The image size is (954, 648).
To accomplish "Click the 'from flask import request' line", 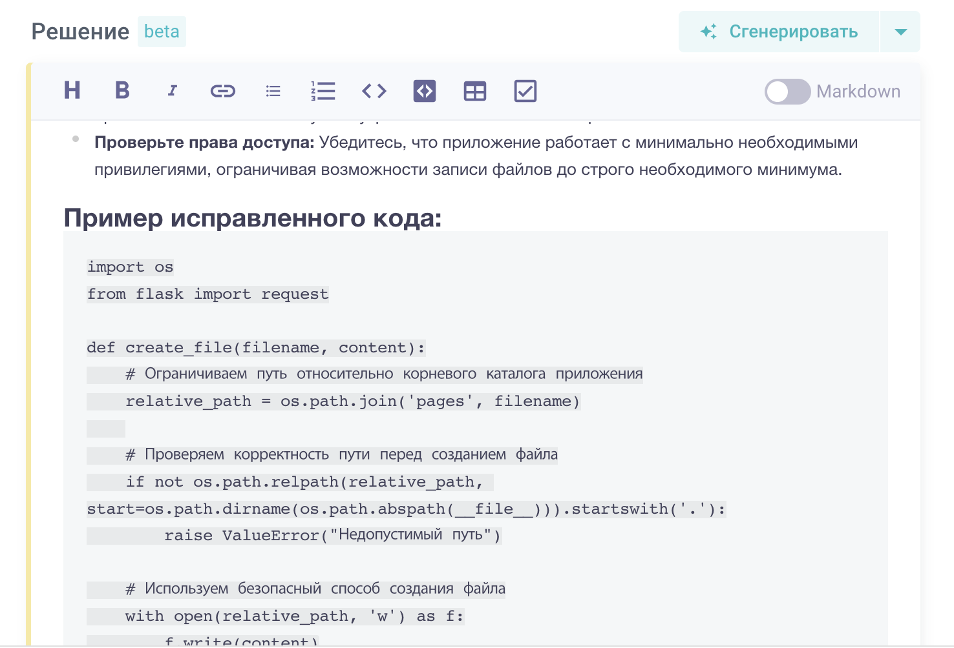I will pos(208,294).
